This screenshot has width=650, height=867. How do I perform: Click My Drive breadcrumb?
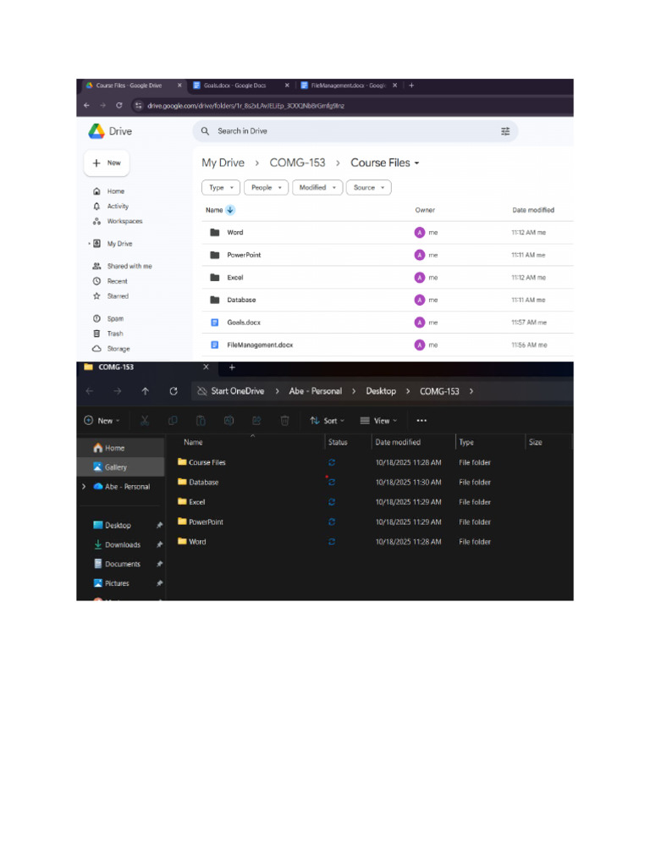coord(223,163)
